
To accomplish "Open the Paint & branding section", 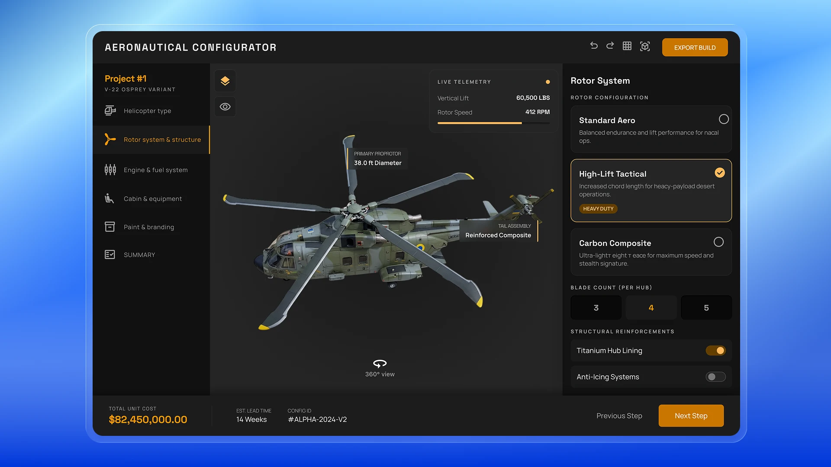I will (148, 227).
